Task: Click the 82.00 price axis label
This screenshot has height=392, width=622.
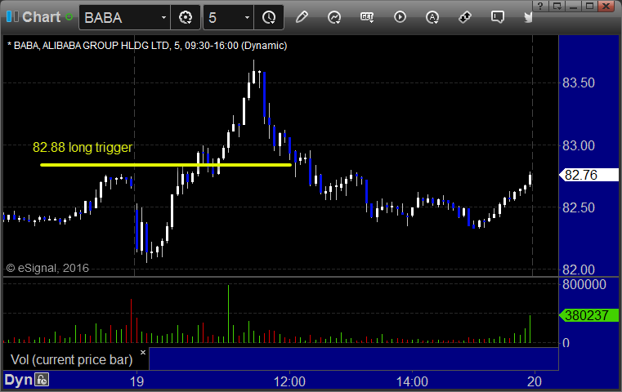Action: coord(579,270)
